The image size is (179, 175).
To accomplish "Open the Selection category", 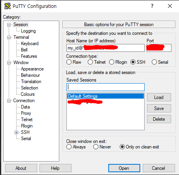I will (x=30, y=88).
